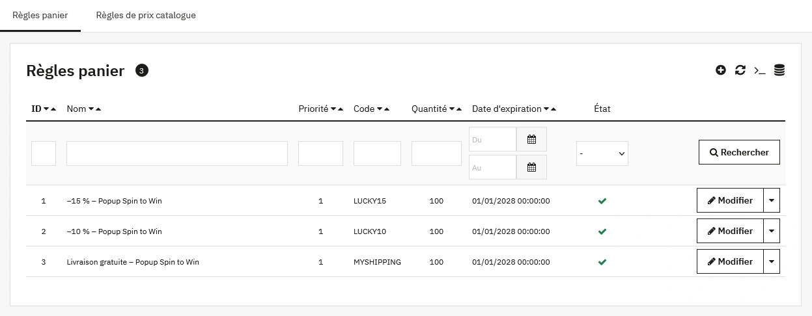Modifier the Livraison gratuite rule
This screenshot has width=812, height=316.
[x=730, y=261]
